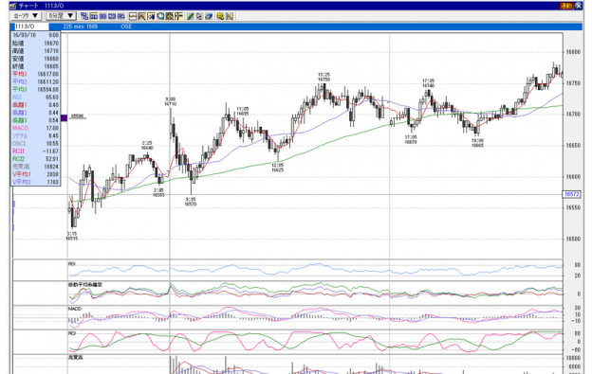The image size is (592, 374).
Task: Click the symbol code field 111.3/O
Action: 29,27
